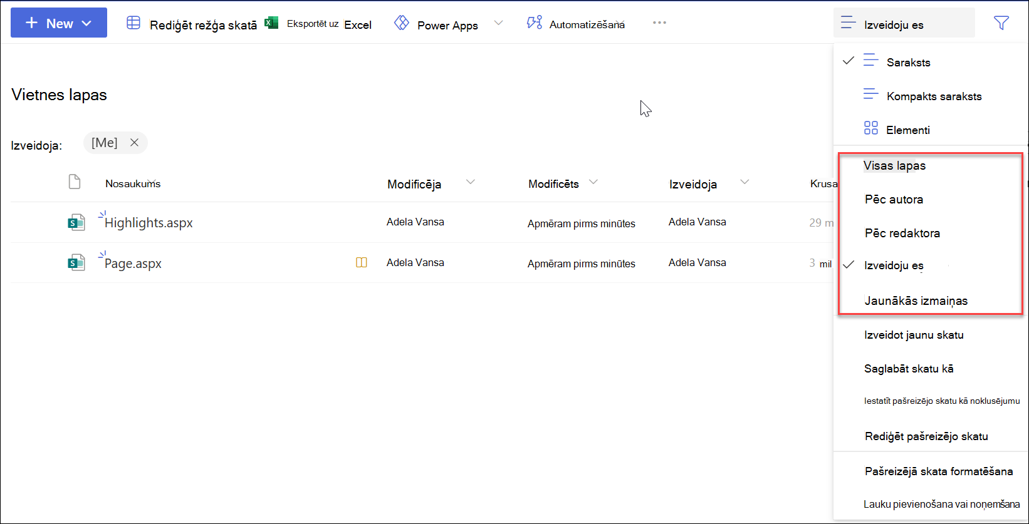The height and width of the screenshot is (524, 1029).
Task: Open the Page.aspx file
Action: (133, 264)
